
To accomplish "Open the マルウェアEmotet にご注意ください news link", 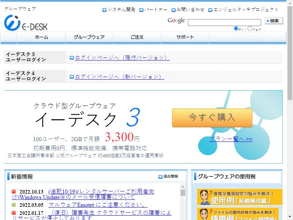I will (98, 205).
